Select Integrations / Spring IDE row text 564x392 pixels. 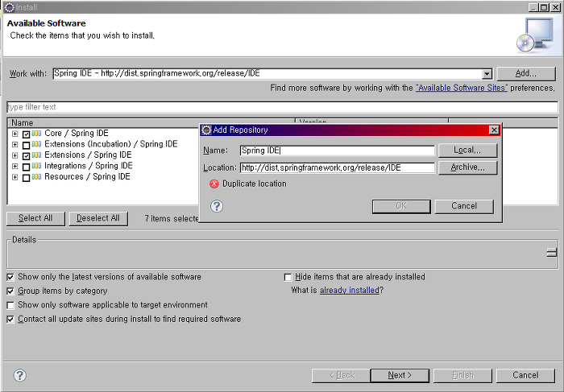coord(89,166)
